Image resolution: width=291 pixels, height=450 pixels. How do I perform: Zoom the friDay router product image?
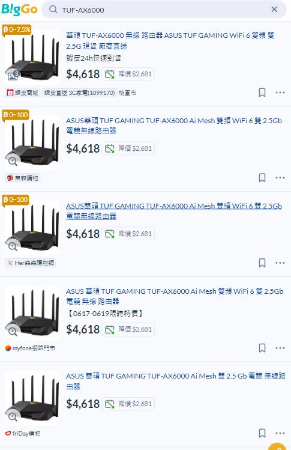click(13, 417)
